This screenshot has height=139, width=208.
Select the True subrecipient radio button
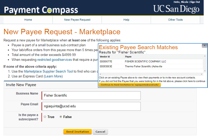45,117
